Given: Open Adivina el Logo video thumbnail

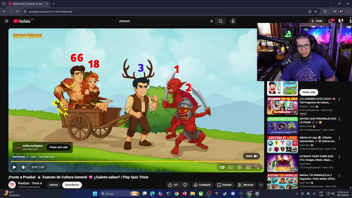Looking at the screenshot, I should pos(282,144).
